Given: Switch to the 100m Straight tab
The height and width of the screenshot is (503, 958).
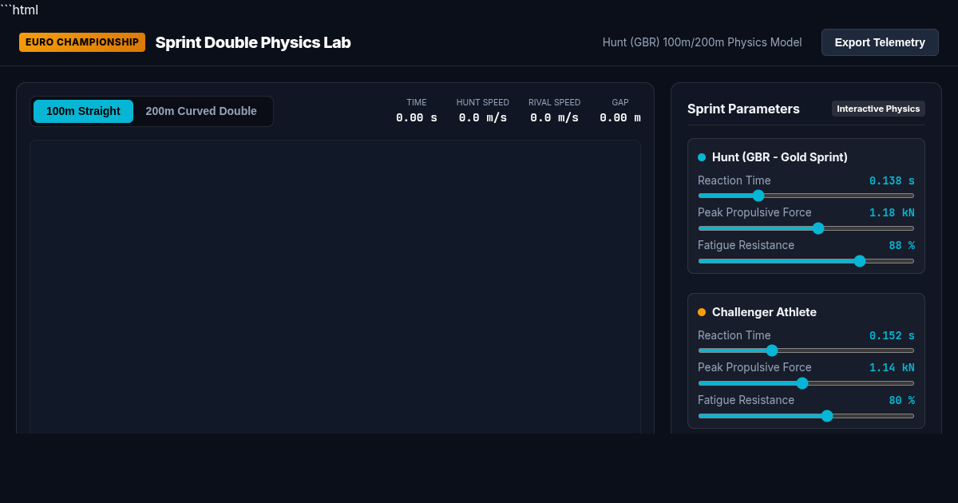Looking at the screenshot, I should tap(83, 111).
